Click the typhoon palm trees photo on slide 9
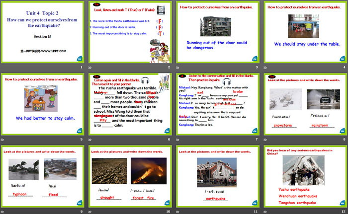Viewport: 348px width, 214px height. pyautogui.click(x=23, y=170)
